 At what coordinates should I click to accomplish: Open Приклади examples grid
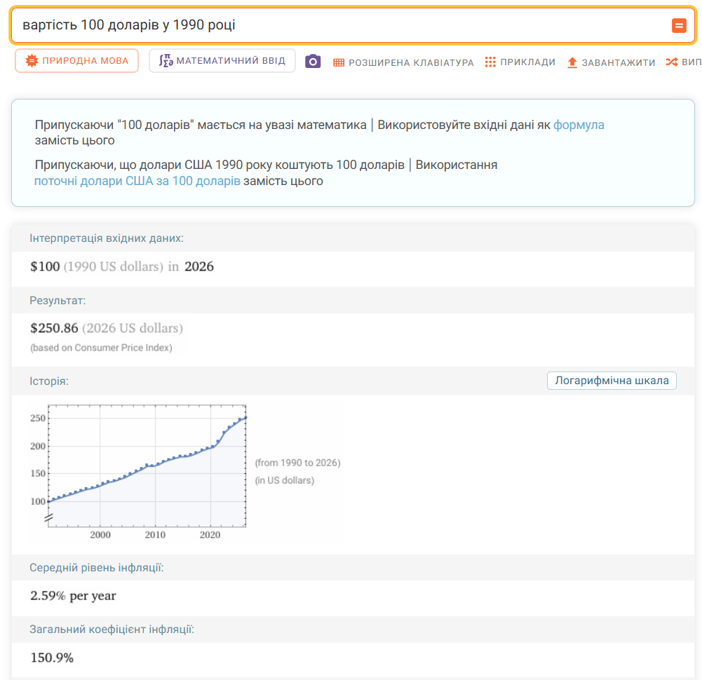pyautogui.click(x=520, y=62)
